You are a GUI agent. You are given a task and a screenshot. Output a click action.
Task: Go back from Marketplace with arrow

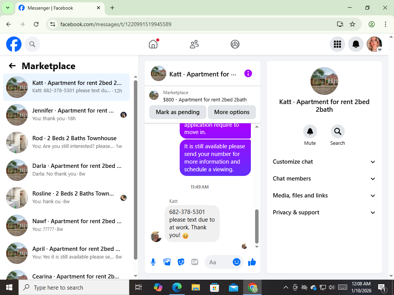coord(12,66)
